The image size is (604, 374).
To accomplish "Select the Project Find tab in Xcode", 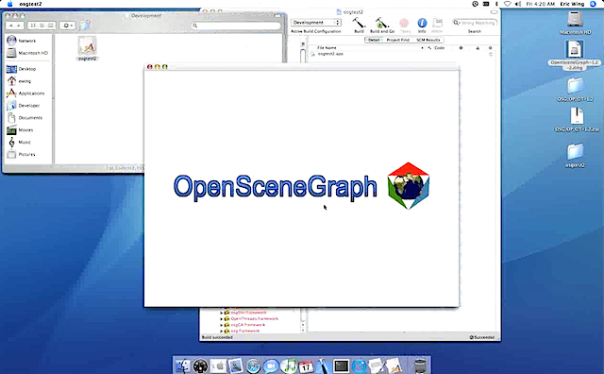I will (397, 40).
